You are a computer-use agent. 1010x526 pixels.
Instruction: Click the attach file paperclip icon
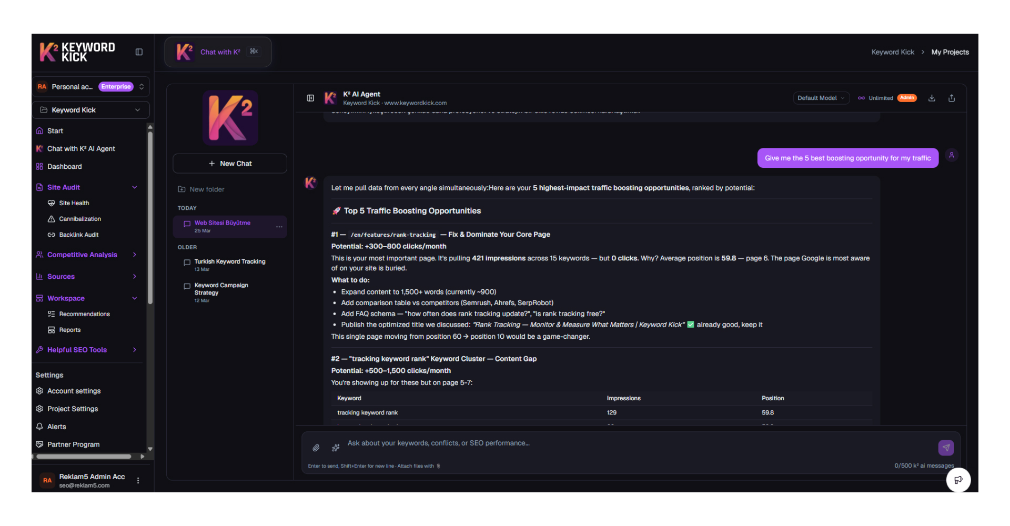[x=316, y=448]
